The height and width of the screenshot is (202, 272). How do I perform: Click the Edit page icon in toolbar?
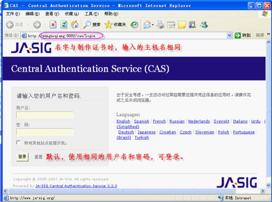coord(171,25)
